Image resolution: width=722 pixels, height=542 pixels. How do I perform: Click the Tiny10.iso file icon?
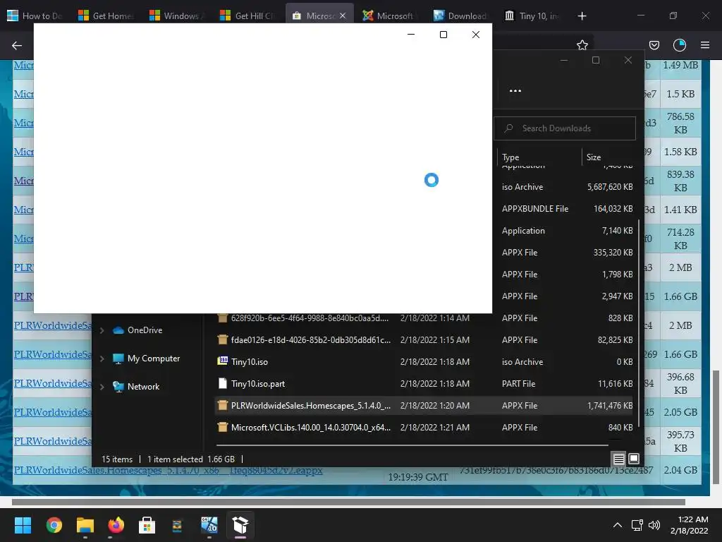coord(222,361)
